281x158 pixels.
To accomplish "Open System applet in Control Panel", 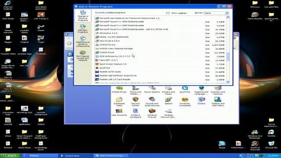I will click(202, 101).
